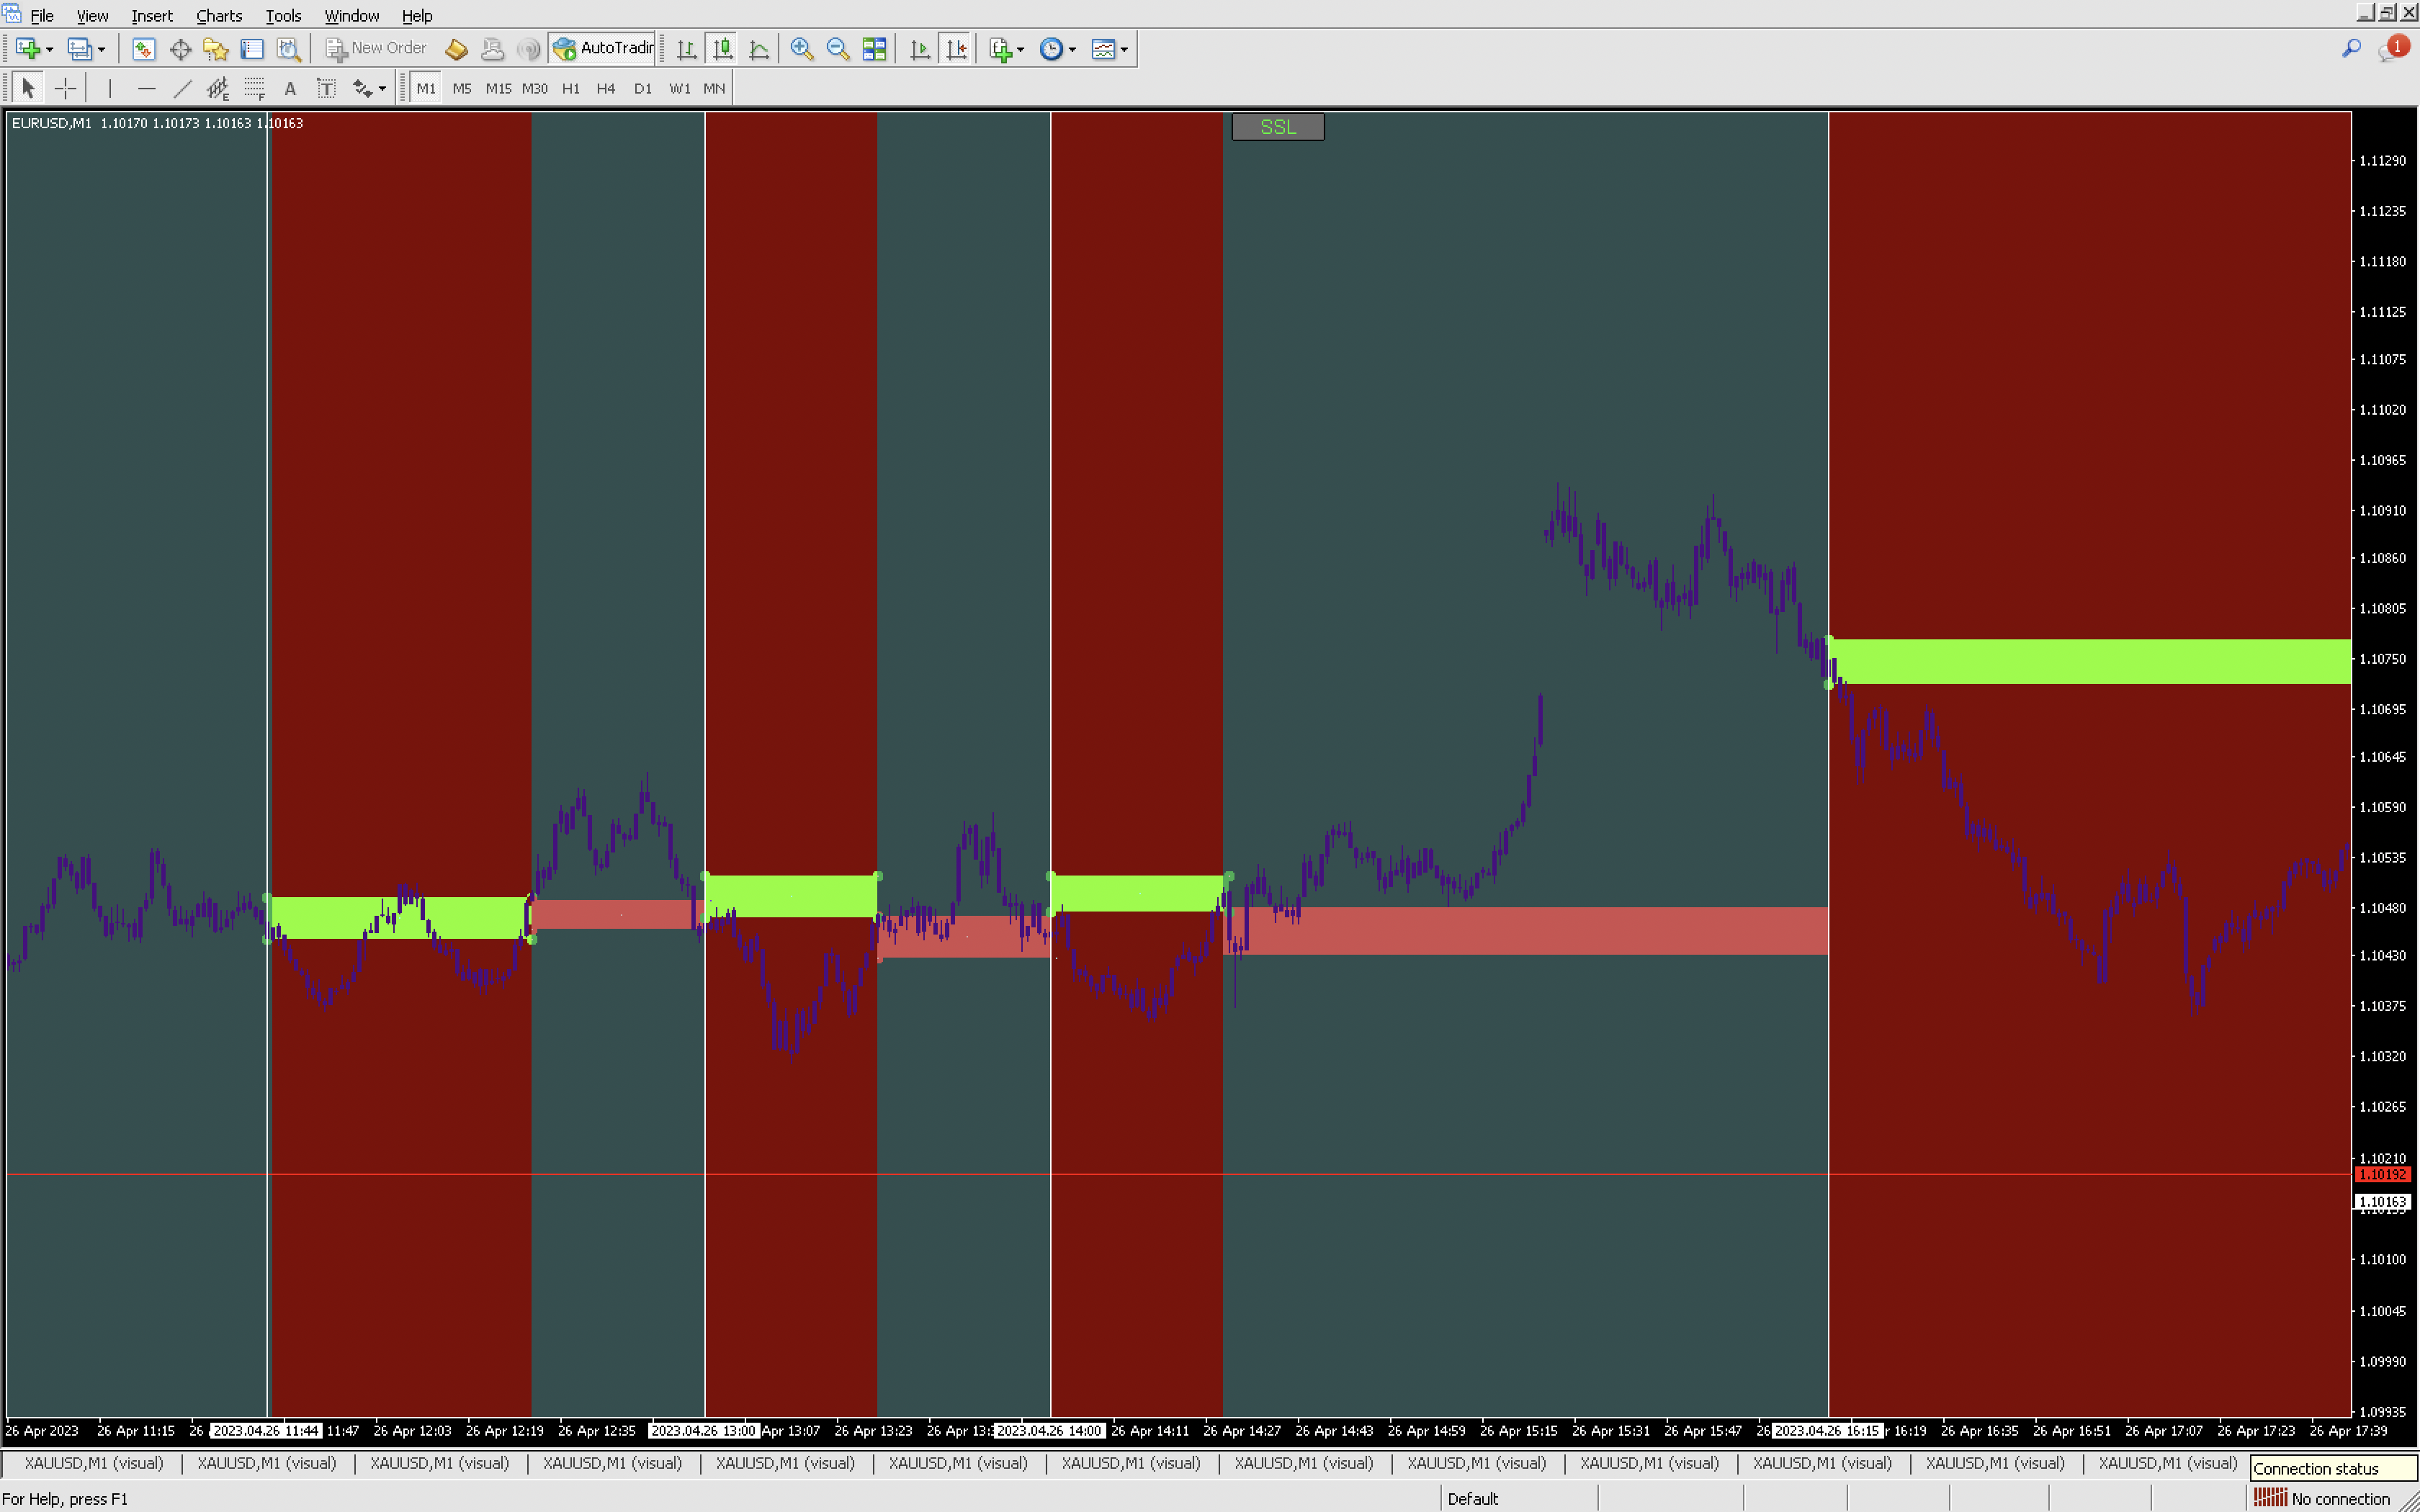
Task: Select the Crosshair tool
Action: click(x=65, y=88)
